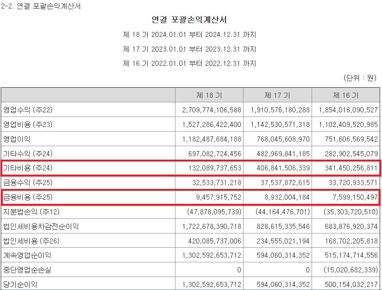Click 제 18 기 value in 계속영업순이익 row
The width and height of the screenshot is (382, 290).
coord(212,255)
